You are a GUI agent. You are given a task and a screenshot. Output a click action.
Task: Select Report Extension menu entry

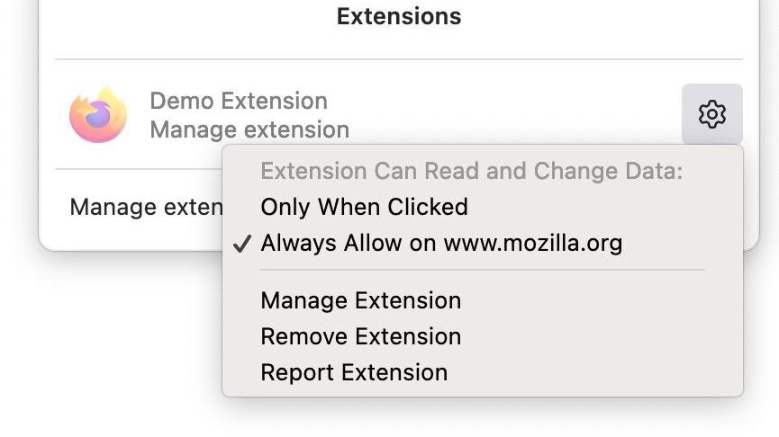click(x=354, y=372)
